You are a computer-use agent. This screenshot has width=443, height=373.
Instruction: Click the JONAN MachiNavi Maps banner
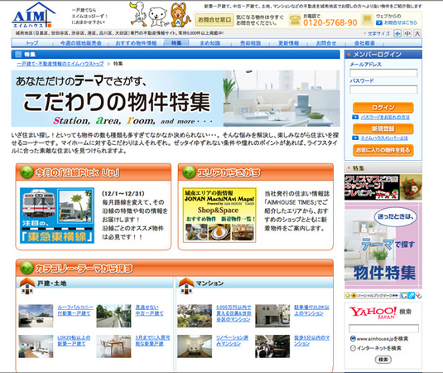(219, 215)
